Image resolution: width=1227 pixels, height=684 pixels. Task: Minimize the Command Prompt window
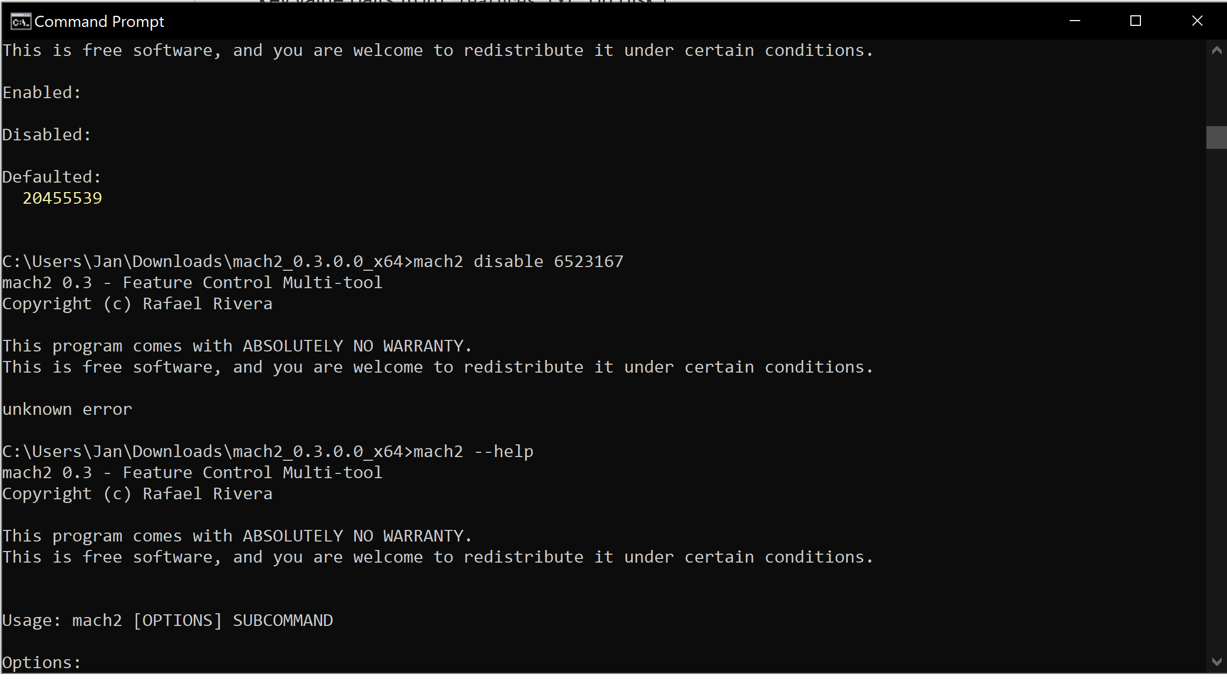tap(1075, 21)
